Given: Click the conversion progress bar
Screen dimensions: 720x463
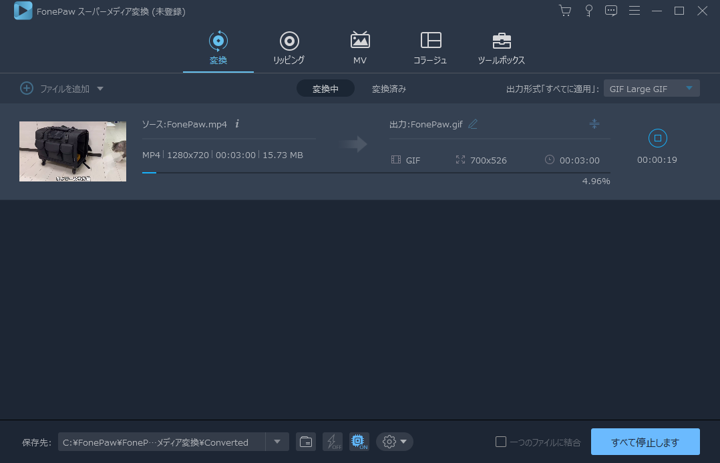Looking at the screenshot, I should (x=376, y=173).
